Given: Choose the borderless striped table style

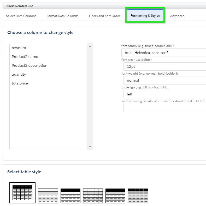Looking at the screenshot, I should (48, 196).
